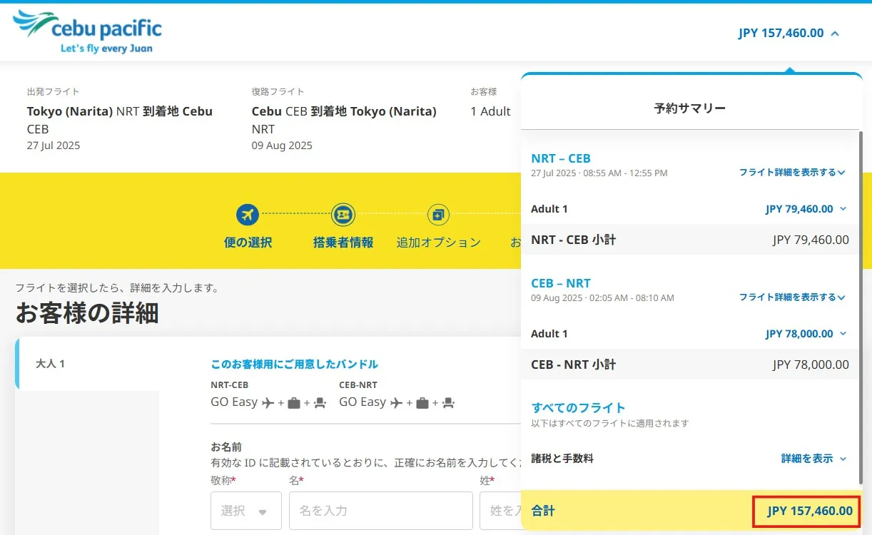This screenshot has width=872, height=535.
Task: Select the plane icon in NRT-CEB bundle
Action: click(x=267, y=402)
